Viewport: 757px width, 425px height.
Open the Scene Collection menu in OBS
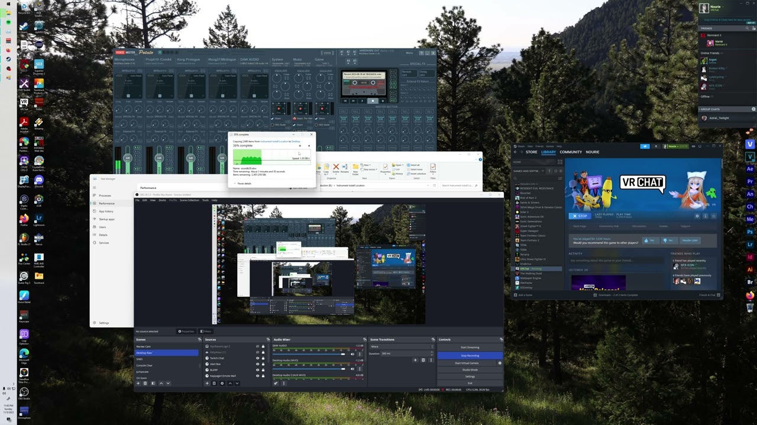tap(189, 200)
